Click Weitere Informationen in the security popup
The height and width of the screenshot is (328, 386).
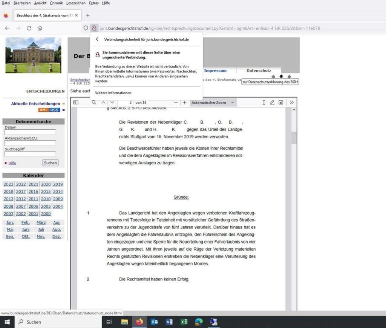113,93
